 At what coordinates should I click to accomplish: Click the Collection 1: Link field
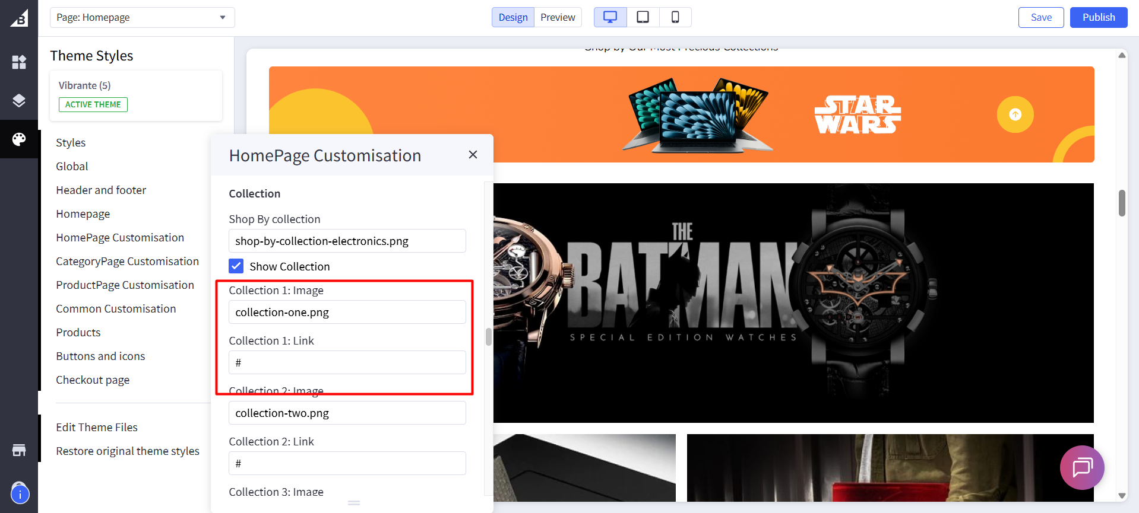coord(347,362)
